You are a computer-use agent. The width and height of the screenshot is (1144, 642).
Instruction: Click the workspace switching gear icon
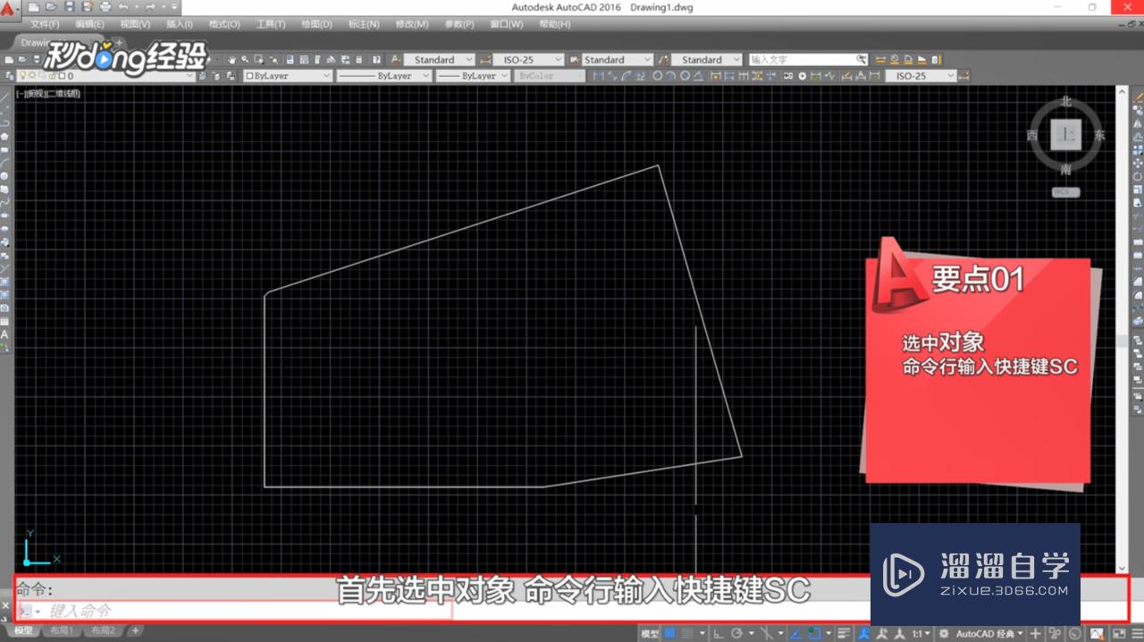(x=945, y=633)
